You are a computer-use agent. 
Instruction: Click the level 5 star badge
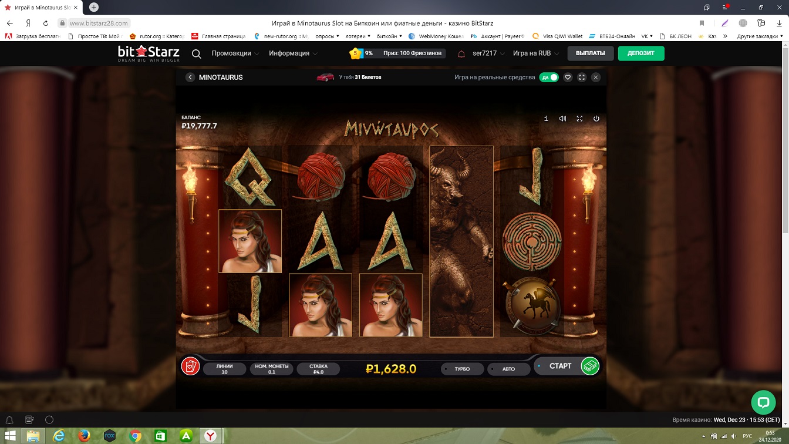tap(355, 53)
